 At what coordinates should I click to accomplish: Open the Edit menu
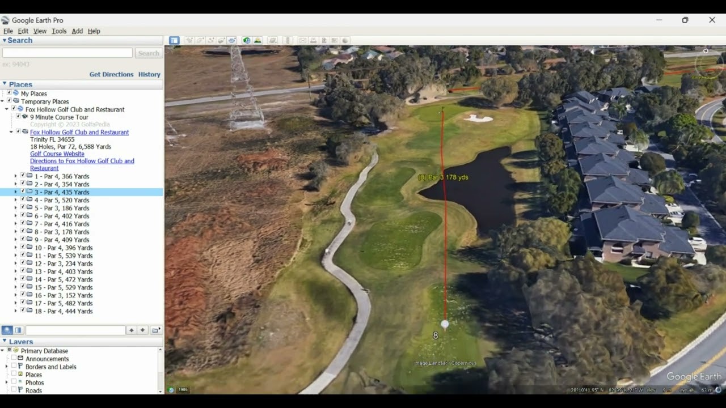[x=23, y=31]
